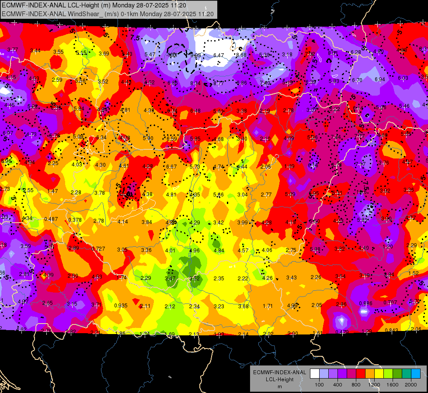Click the wind shear value 0.886
This screenshot has height=393, width=428.
pos(366,303)
